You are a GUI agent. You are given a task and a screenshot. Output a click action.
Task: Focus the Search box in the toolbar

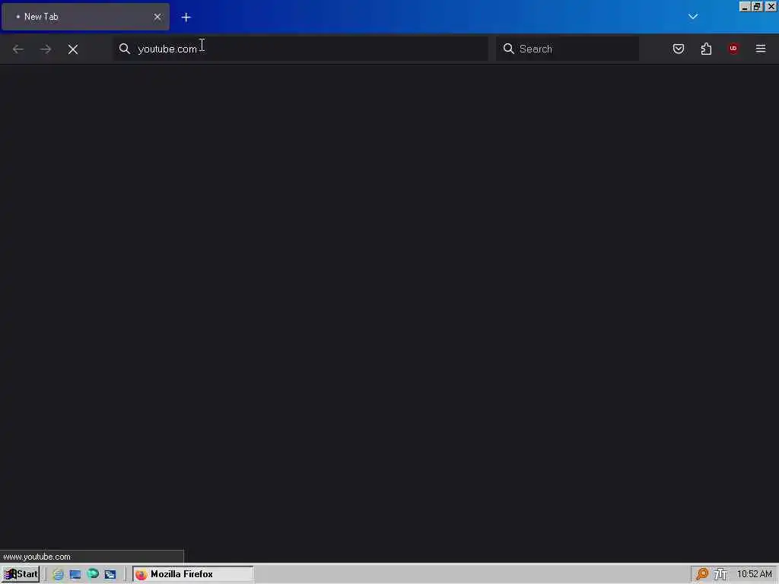tap(568, 49)
